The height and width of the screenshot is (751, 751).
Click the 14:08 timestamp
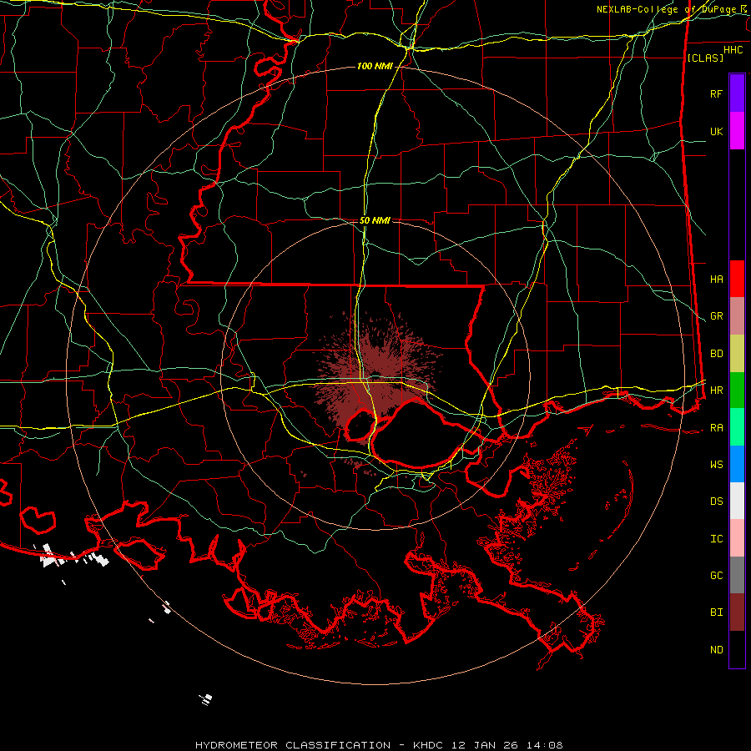pyautogui.click(x=545, y=745)
